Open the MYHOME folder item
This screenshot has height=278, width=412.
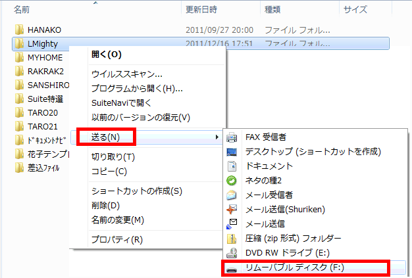pos(45,58)
